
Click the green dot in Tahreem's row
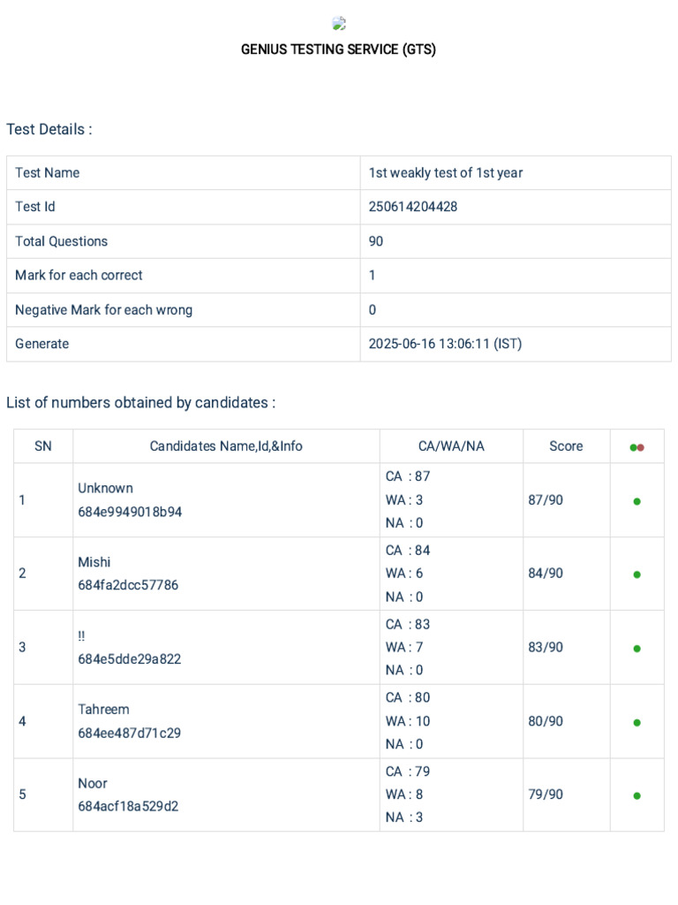(637, 722)
